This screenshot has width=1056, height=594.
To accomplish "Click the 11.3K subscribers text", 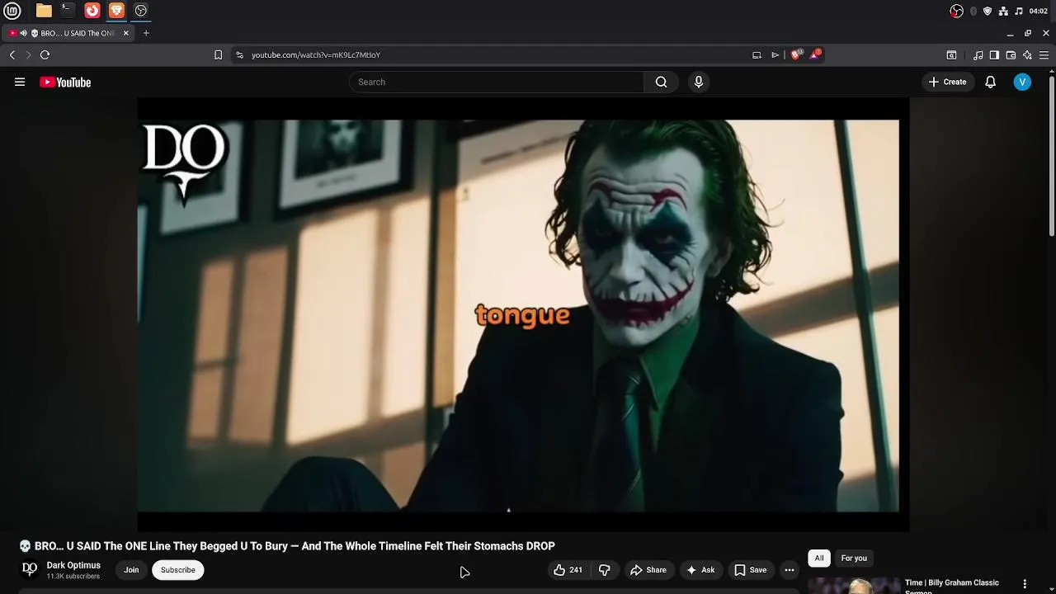I will (73, 577).
